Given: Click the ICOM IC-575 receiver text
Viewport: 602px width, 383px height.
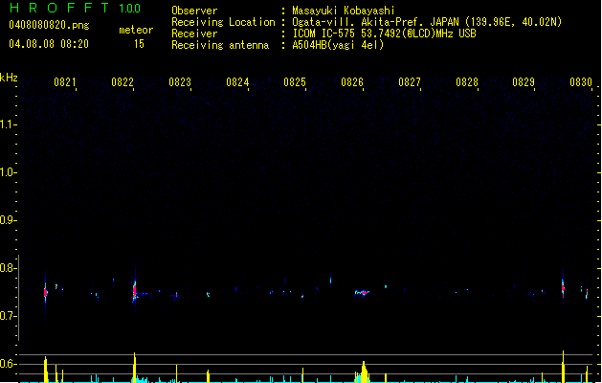Looking at the screenshot, I should pos(385,34).
